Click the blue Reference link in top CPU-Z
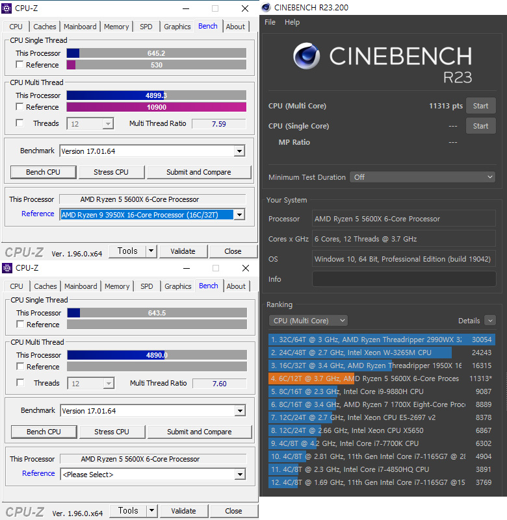This screenshot has height=520, width=507. coord(38,214)
